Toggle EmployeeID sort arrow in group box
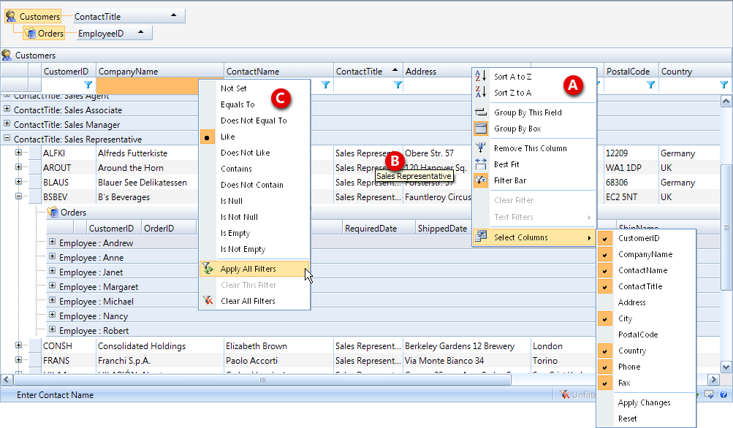 pyautogui.click(x=141, y=32)
